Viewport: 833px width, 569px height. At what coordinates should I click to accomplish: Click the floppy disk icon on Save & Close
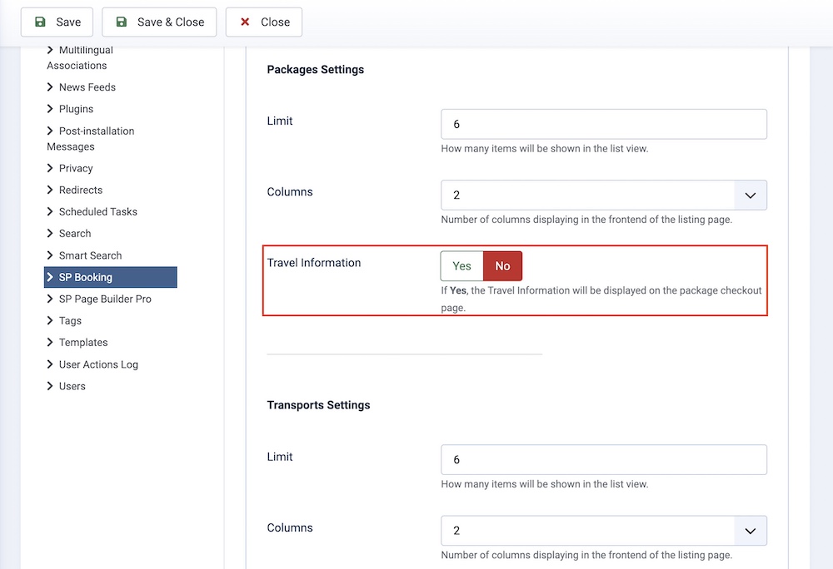(122, 22)
